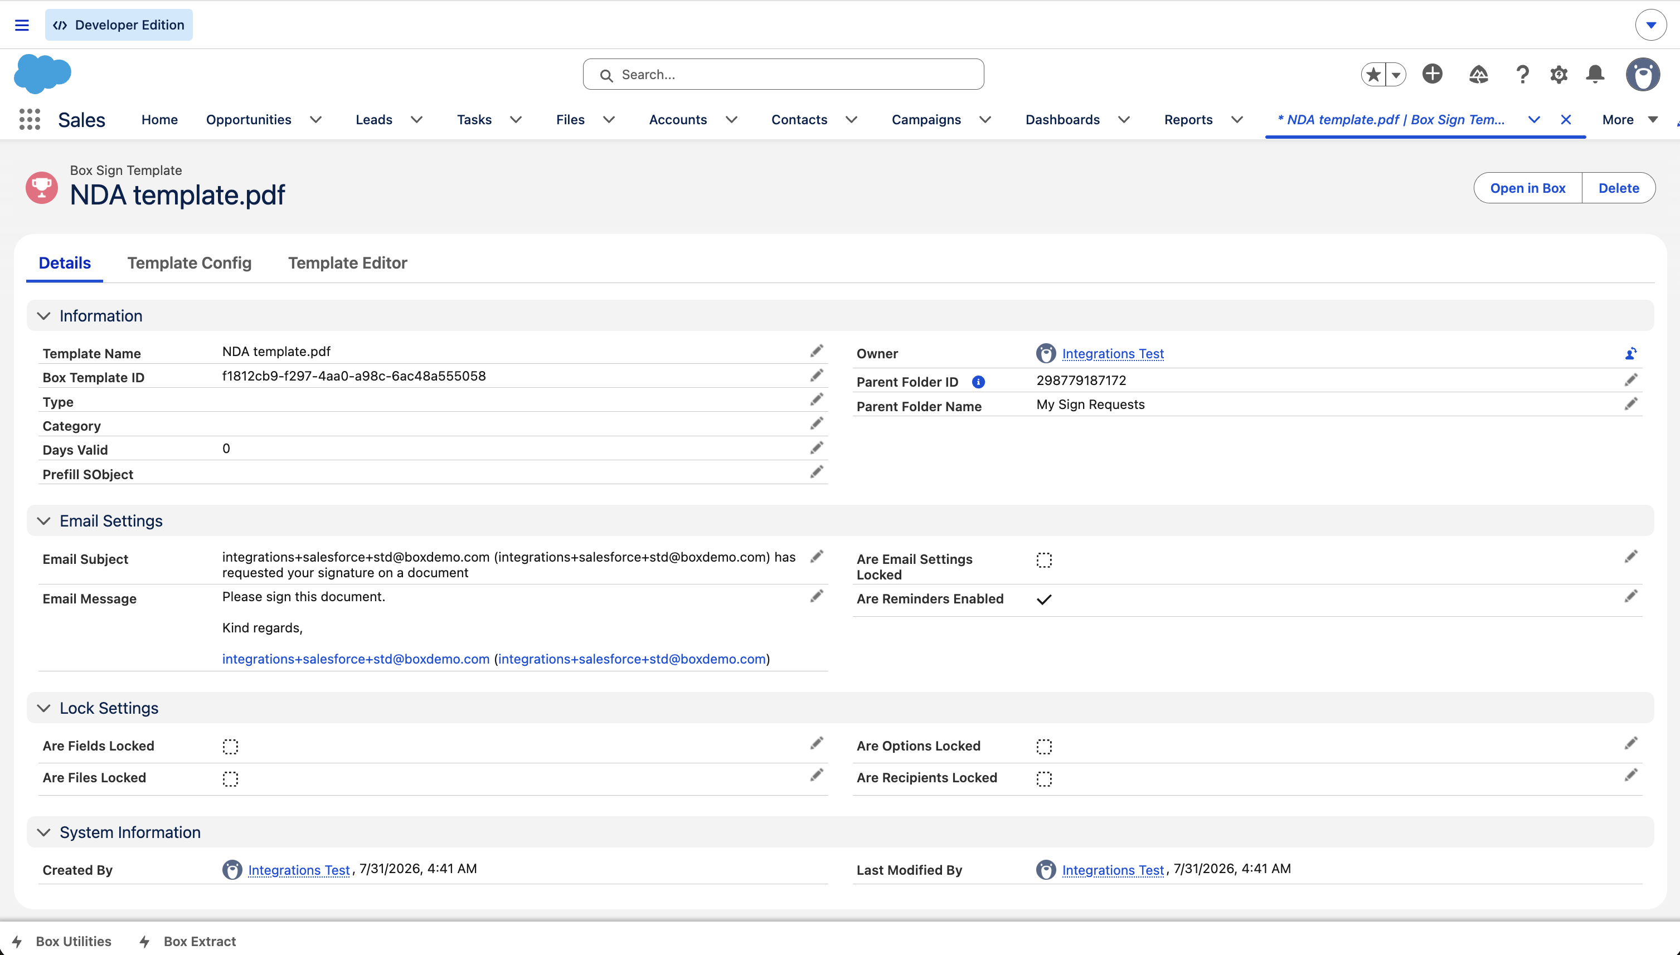The height and width of the screenshot is (955, 1680).
Task: Open Created By Integrations Test link
Action: coord(298,870)
